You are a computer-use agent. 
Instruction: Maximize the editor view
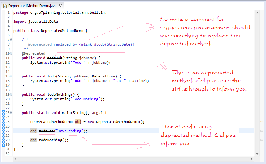(258, 5)
